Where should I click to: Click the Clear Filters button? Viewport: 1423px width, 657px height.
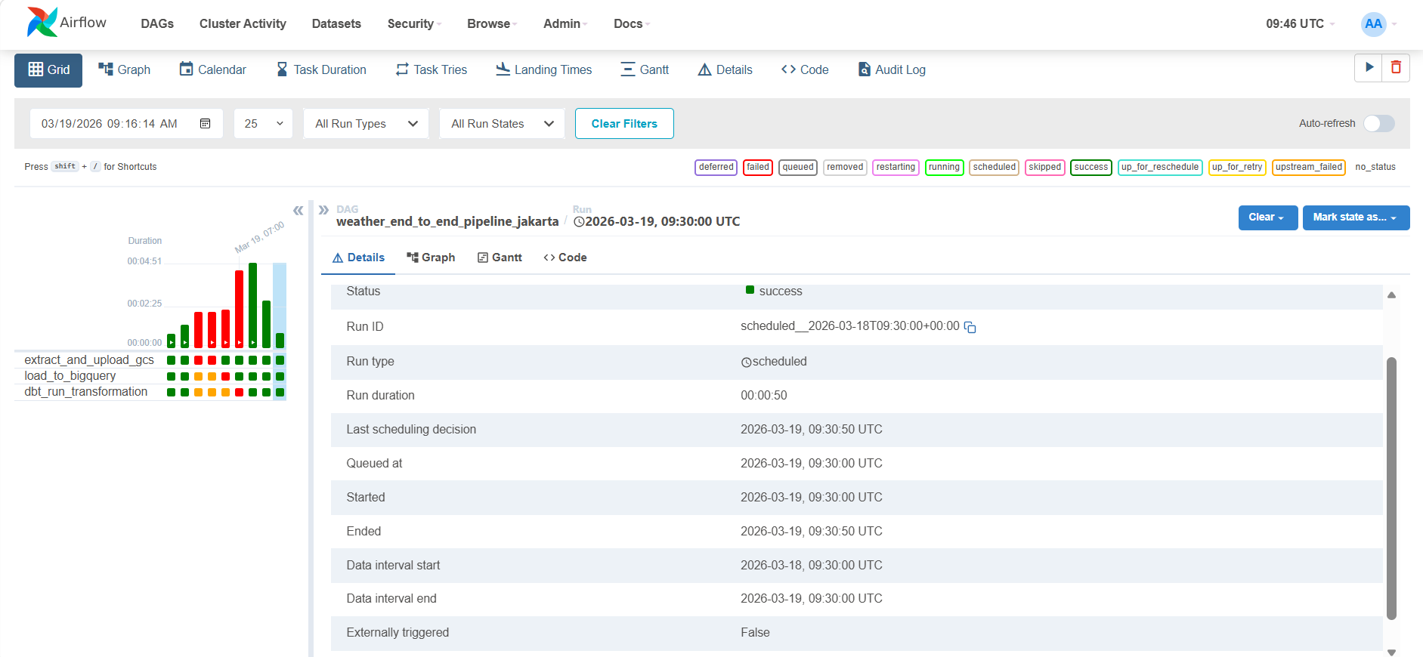624,123
